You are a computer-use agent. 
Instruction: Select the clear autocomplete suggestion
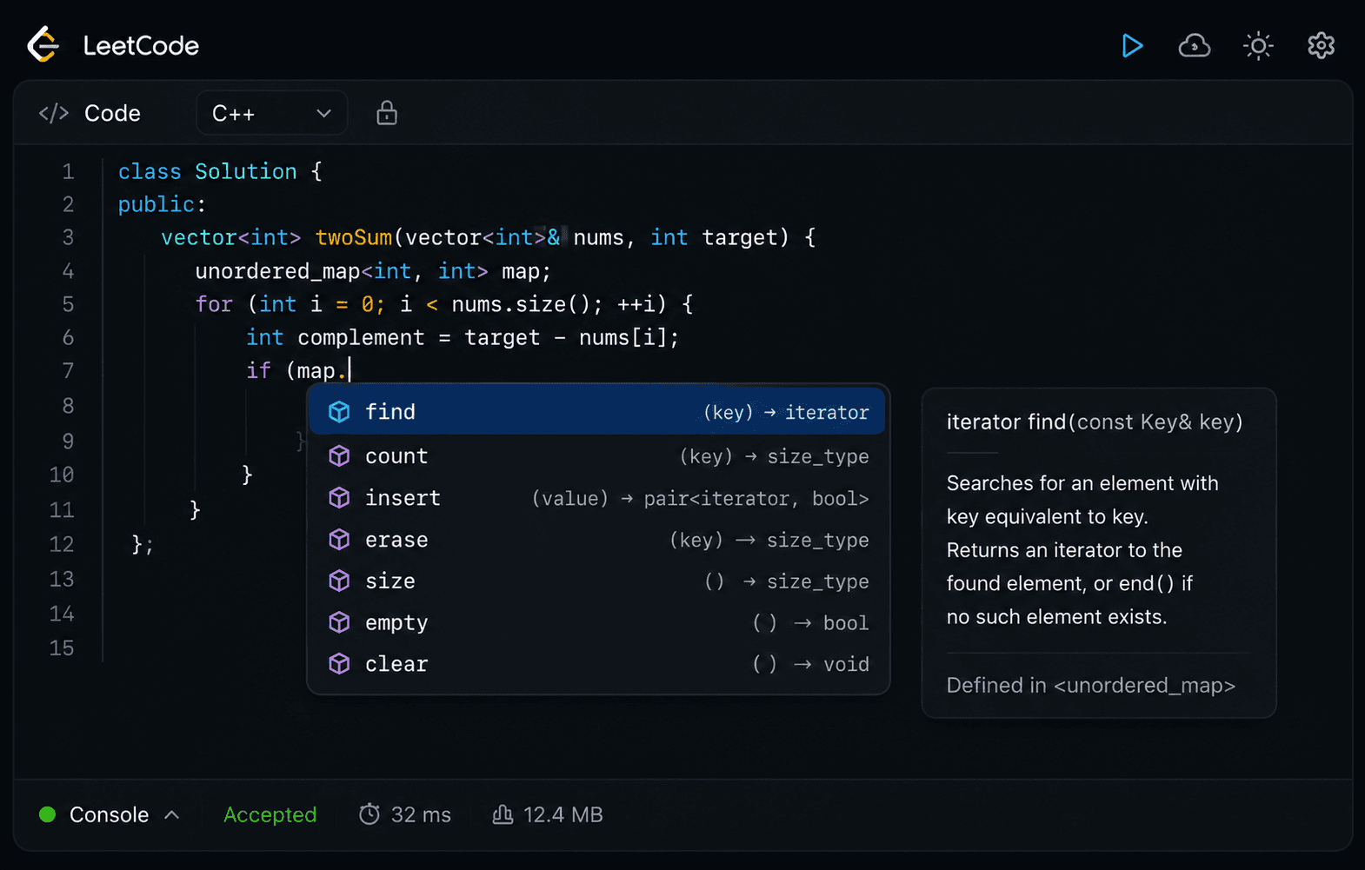point(598,665)
